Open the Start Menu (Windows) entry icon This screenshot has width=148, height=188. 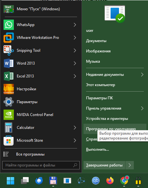(x=9, y=9)
